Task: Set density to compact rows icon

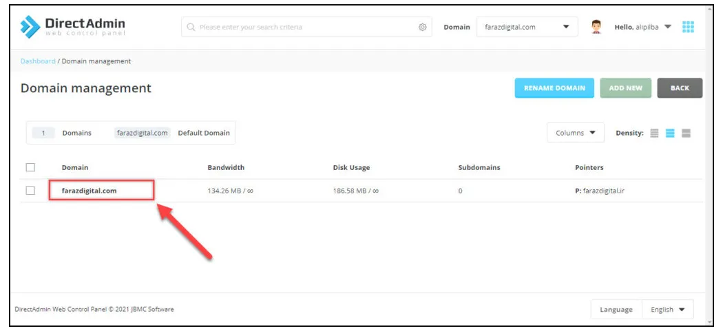Action: coord(654,134)
